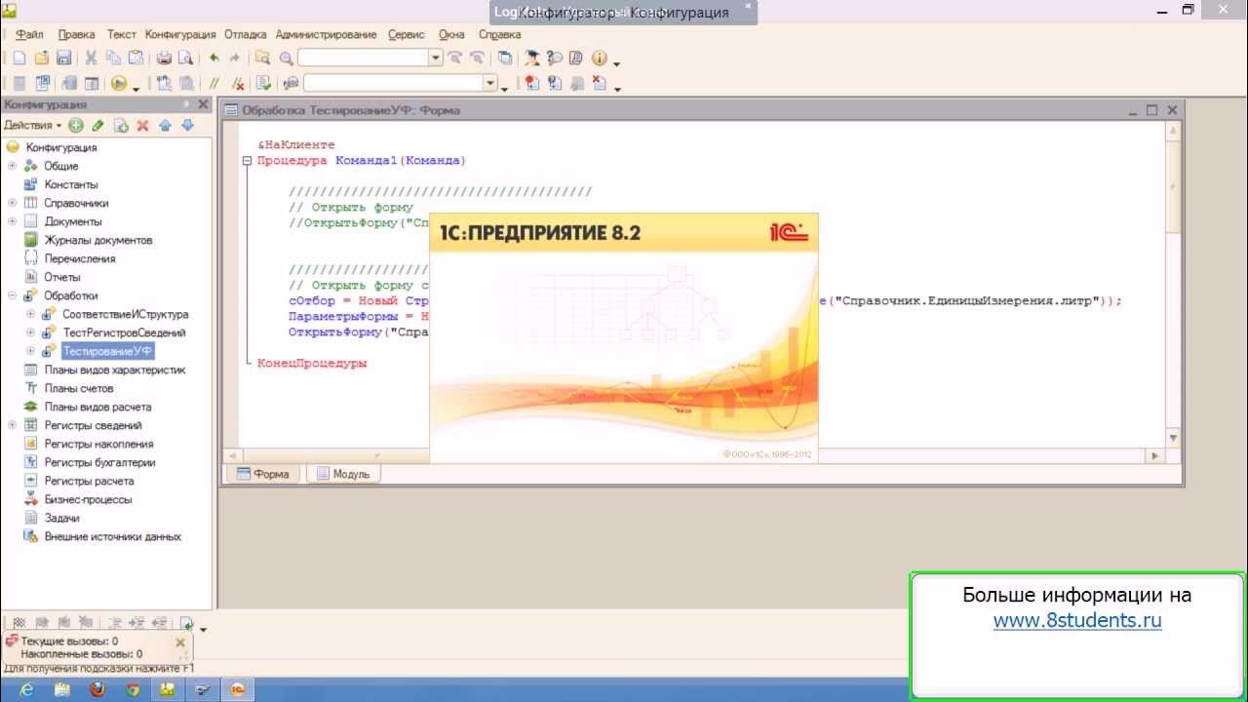Close the Текущие вызовы popup
1248x702 pixels.
point(179,643)
